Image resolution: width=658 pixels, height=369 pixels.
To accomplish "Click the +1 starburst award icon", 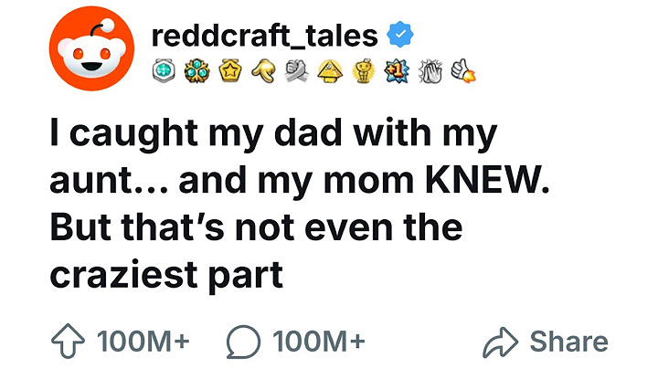I will click(x=397, y=70).
